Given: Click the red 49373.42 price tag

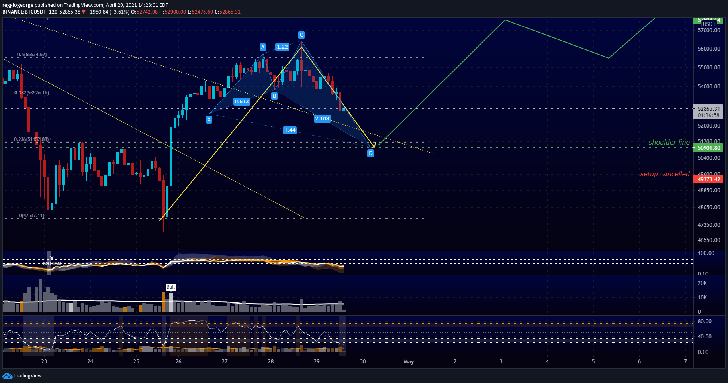Looking at the screenshot, I should (708, 179).
